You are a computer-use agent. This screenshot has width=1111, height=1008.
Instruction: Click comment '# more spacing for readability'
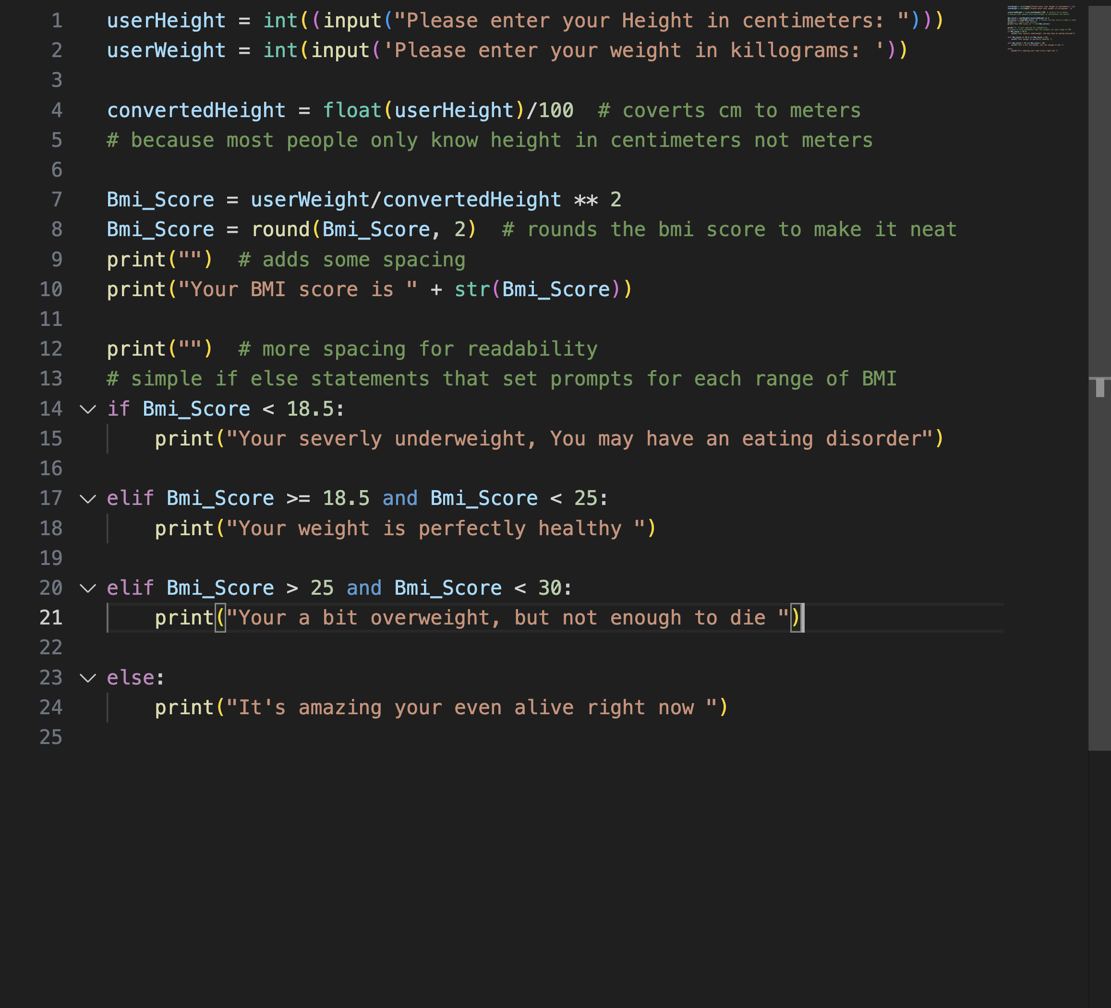coord(418,349)
